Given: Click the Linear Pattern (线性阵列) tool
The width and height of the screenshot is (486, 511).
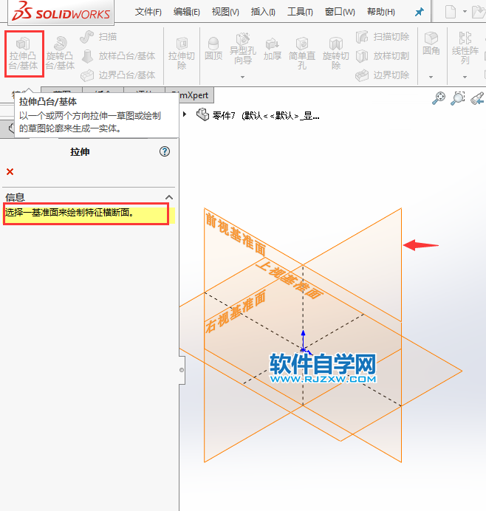Looking at the screenshot, I should click(465, 48).
